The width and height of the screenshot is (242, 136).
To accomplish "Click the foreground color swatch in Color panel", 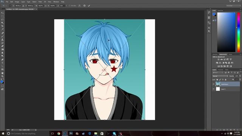I will pyautogui.click(x=214, y=14).
